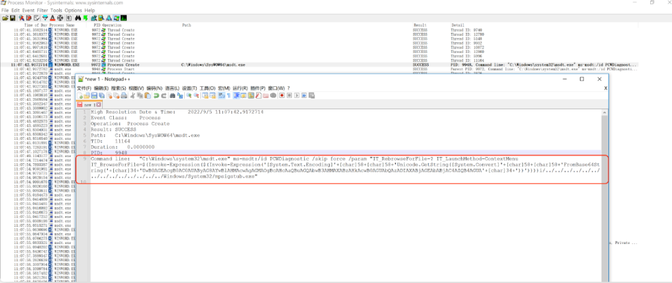Screen dimensions: 672x283
Task: Open the Notepad++ 编码(N) menu
Action: tap(154, 88)
